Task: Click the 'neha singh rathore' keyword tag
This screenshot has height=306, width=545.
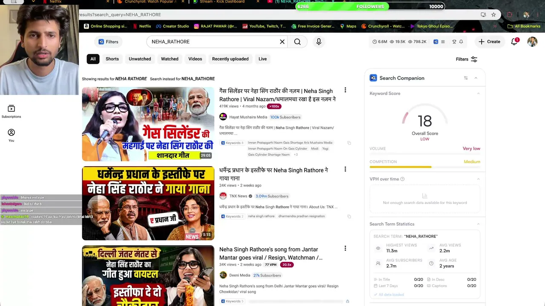Action: coord(261,216)
